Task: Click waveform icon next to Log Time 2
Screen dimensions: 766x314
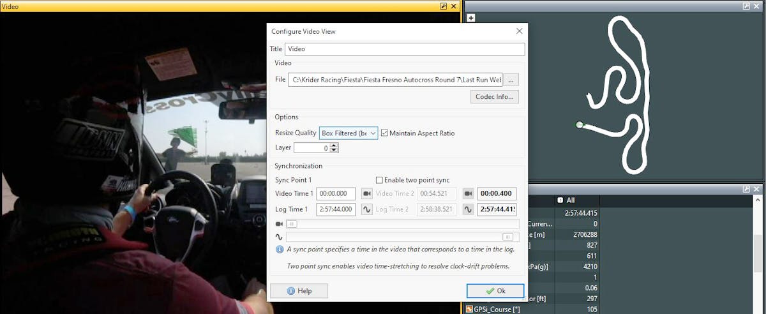Action: tap(469, 209)
